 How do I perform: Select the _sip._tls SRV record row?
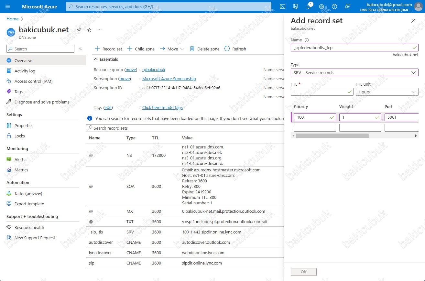[185, 232]
